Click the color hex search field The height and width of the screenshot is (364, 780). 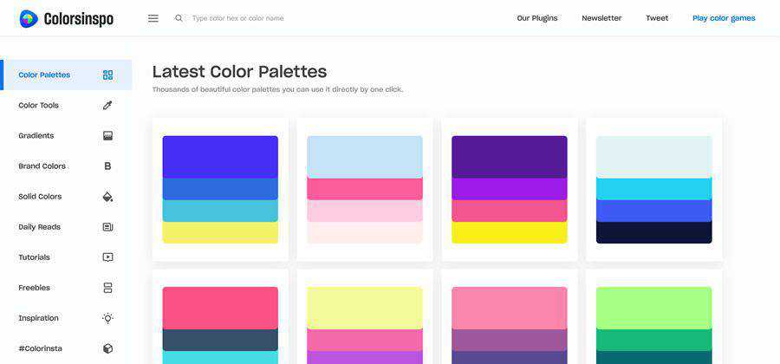pyautogui.click(x=260, y=18)
